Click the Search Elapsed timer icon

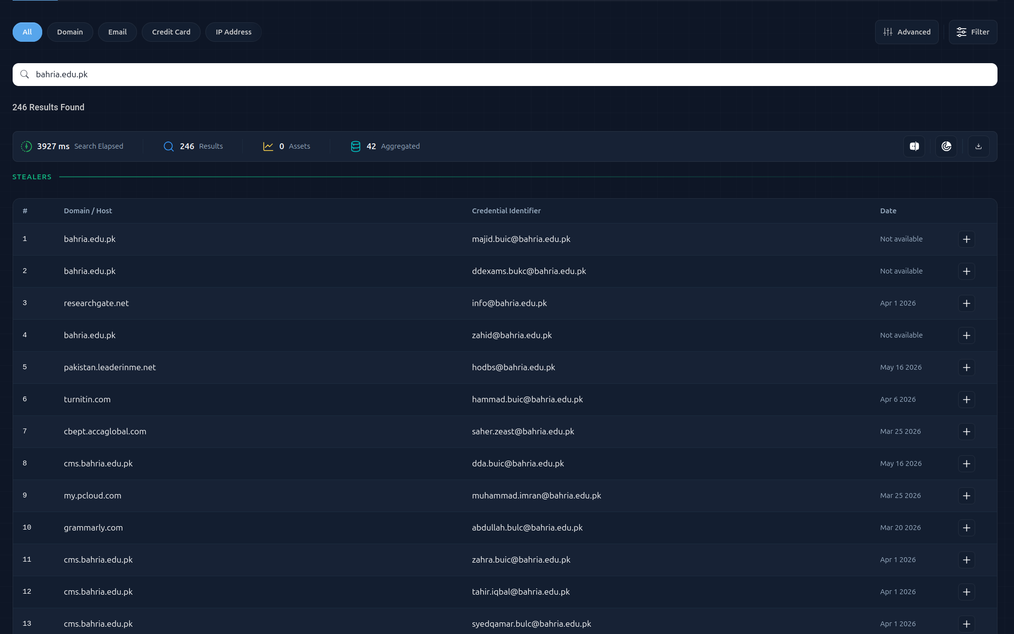[26, 146]
